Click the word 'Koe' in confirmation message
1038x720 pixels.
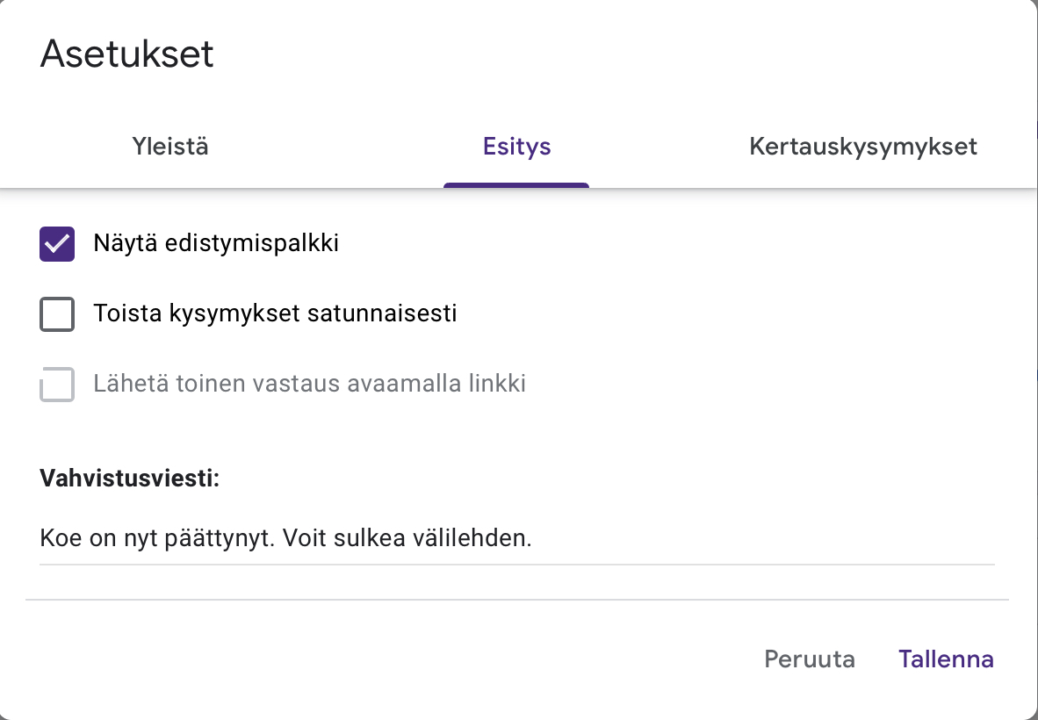pyautogui.click(x=58, y=537)
